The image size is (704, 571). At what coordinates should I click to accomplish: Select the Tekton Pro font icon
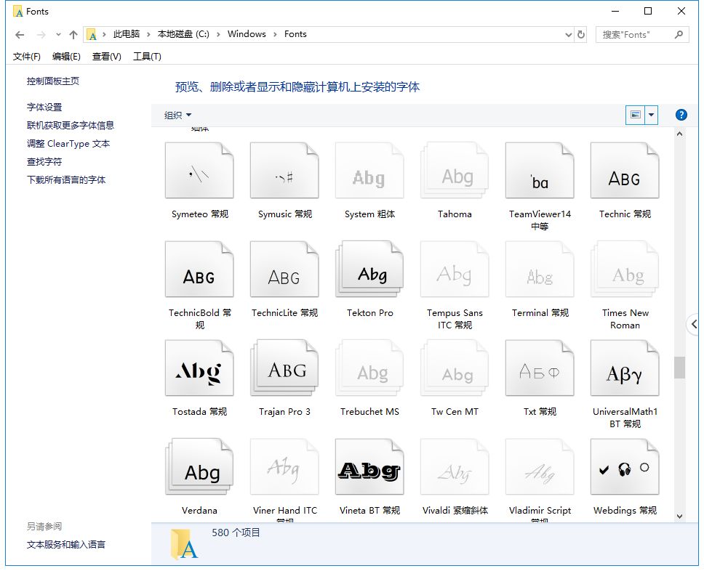point(369,269)
